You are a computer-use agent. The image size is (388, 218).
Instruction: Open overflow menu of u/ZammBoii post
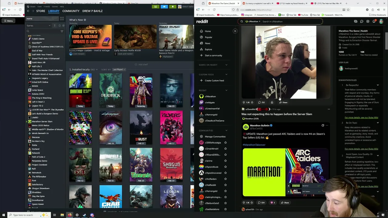[329, 109]
